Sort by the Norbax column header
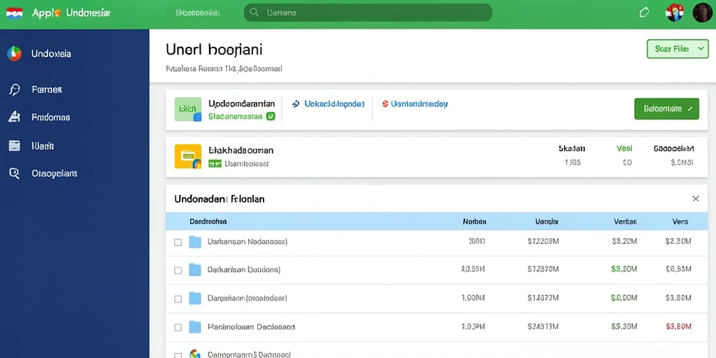The image size is (716, 358). pos(475,222)
